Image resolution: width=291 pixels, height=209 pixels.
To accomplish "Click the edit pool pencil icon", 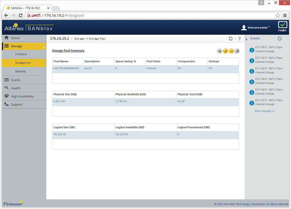I will point(226,51).
